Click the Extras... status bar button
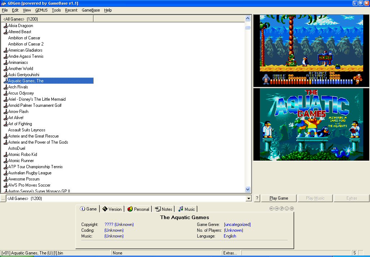Screen dimensions: 370x257 tap(230, 253)
